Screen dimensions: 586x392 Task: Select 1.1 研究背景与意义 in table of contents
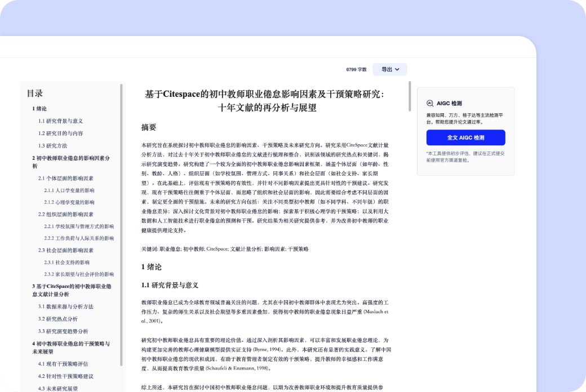[60, 121]
